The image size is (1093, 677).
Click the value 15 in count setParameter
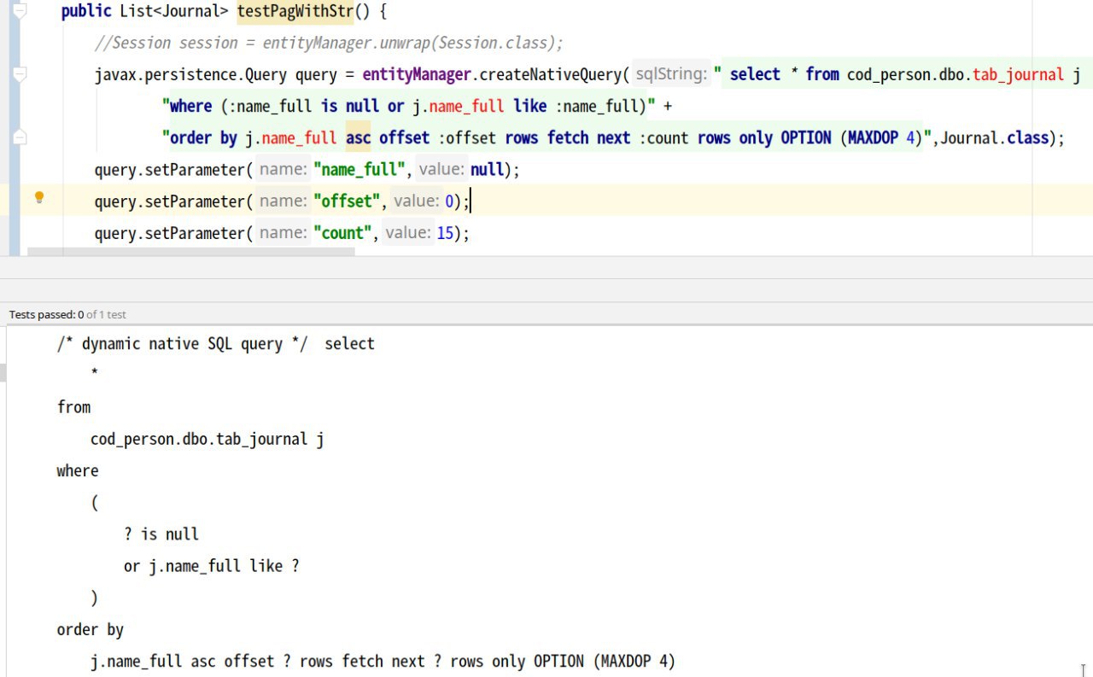click(446, 233)
